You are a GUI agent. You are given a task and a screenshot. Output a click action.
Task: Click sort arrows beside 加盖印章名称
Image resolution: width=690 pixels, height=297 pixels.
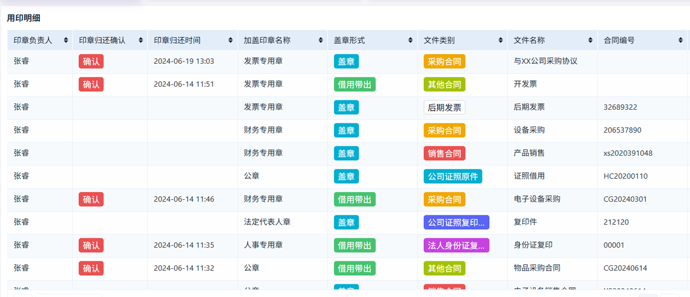pos(320,40)
